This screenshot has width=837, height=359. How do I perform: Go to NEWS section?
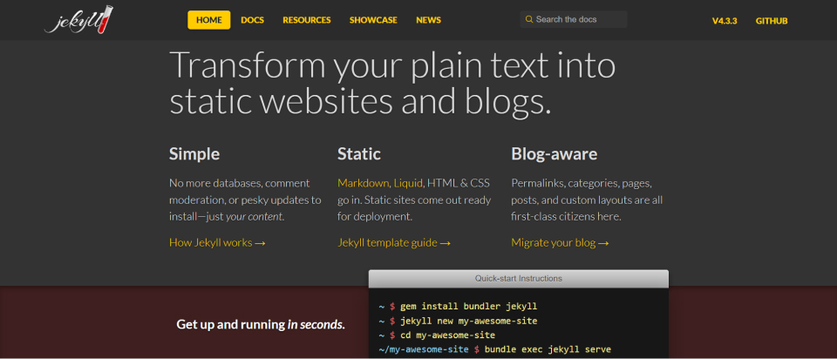coord(429,20)
